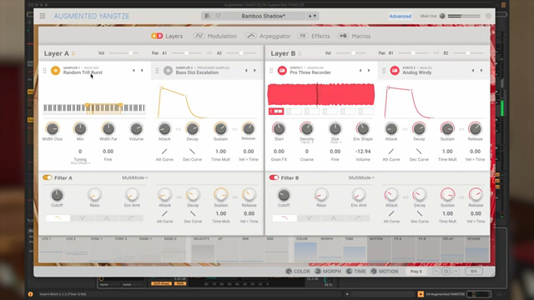
Task: Toggle link between Filter A Attack and Decay
Action: pyautogui.click(x=179, y=197)
